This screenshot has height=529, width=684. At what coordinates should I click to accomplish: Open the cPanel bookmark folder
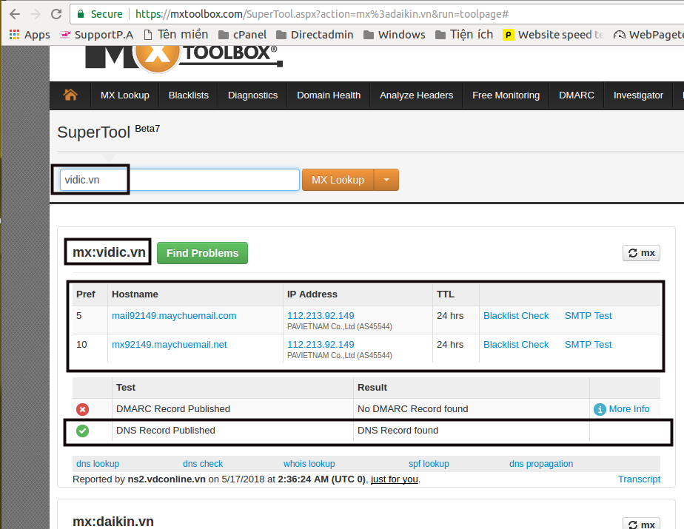[x=242, y=35]
